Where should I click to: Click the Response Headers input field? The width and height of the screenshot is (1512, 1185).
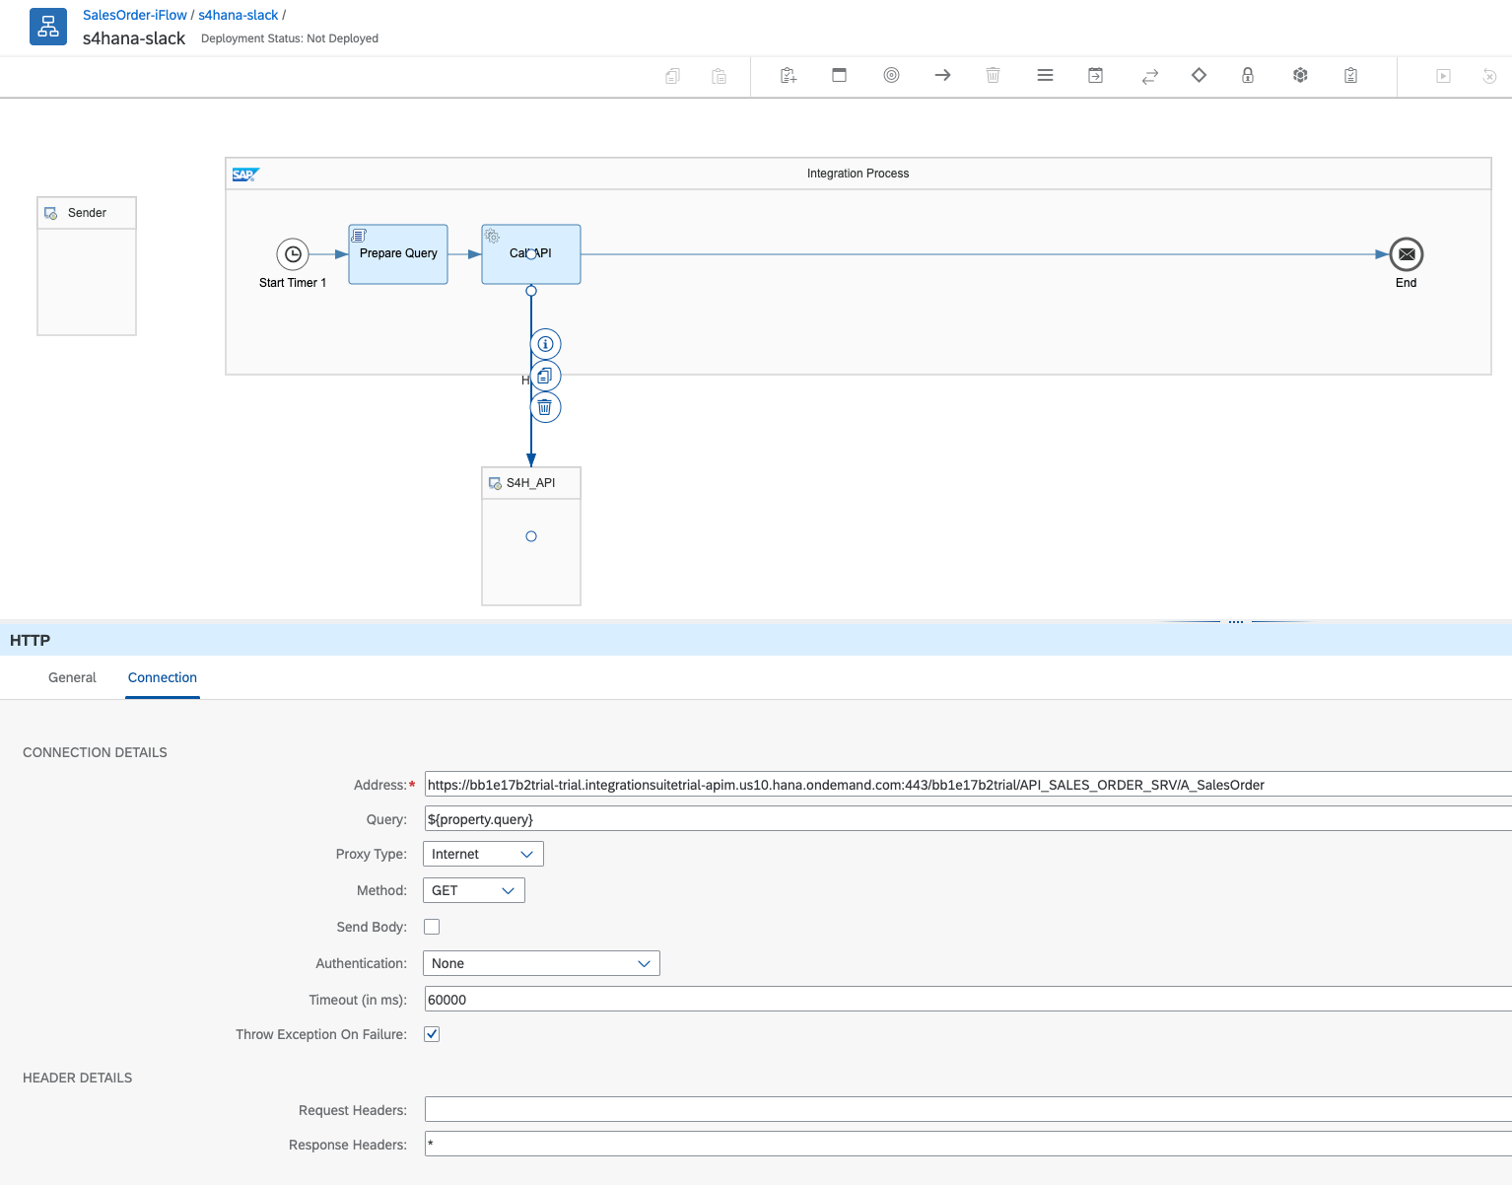(968, 1145)
